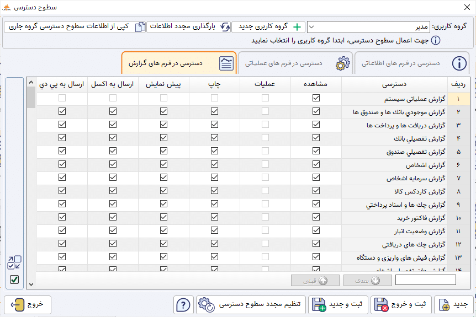This screenshot has height=317, width=476.
Task: Toggle چاپ checkbox for گزارش موجودي بانك ها و صندوق ها
Action: tap(215, 111)
